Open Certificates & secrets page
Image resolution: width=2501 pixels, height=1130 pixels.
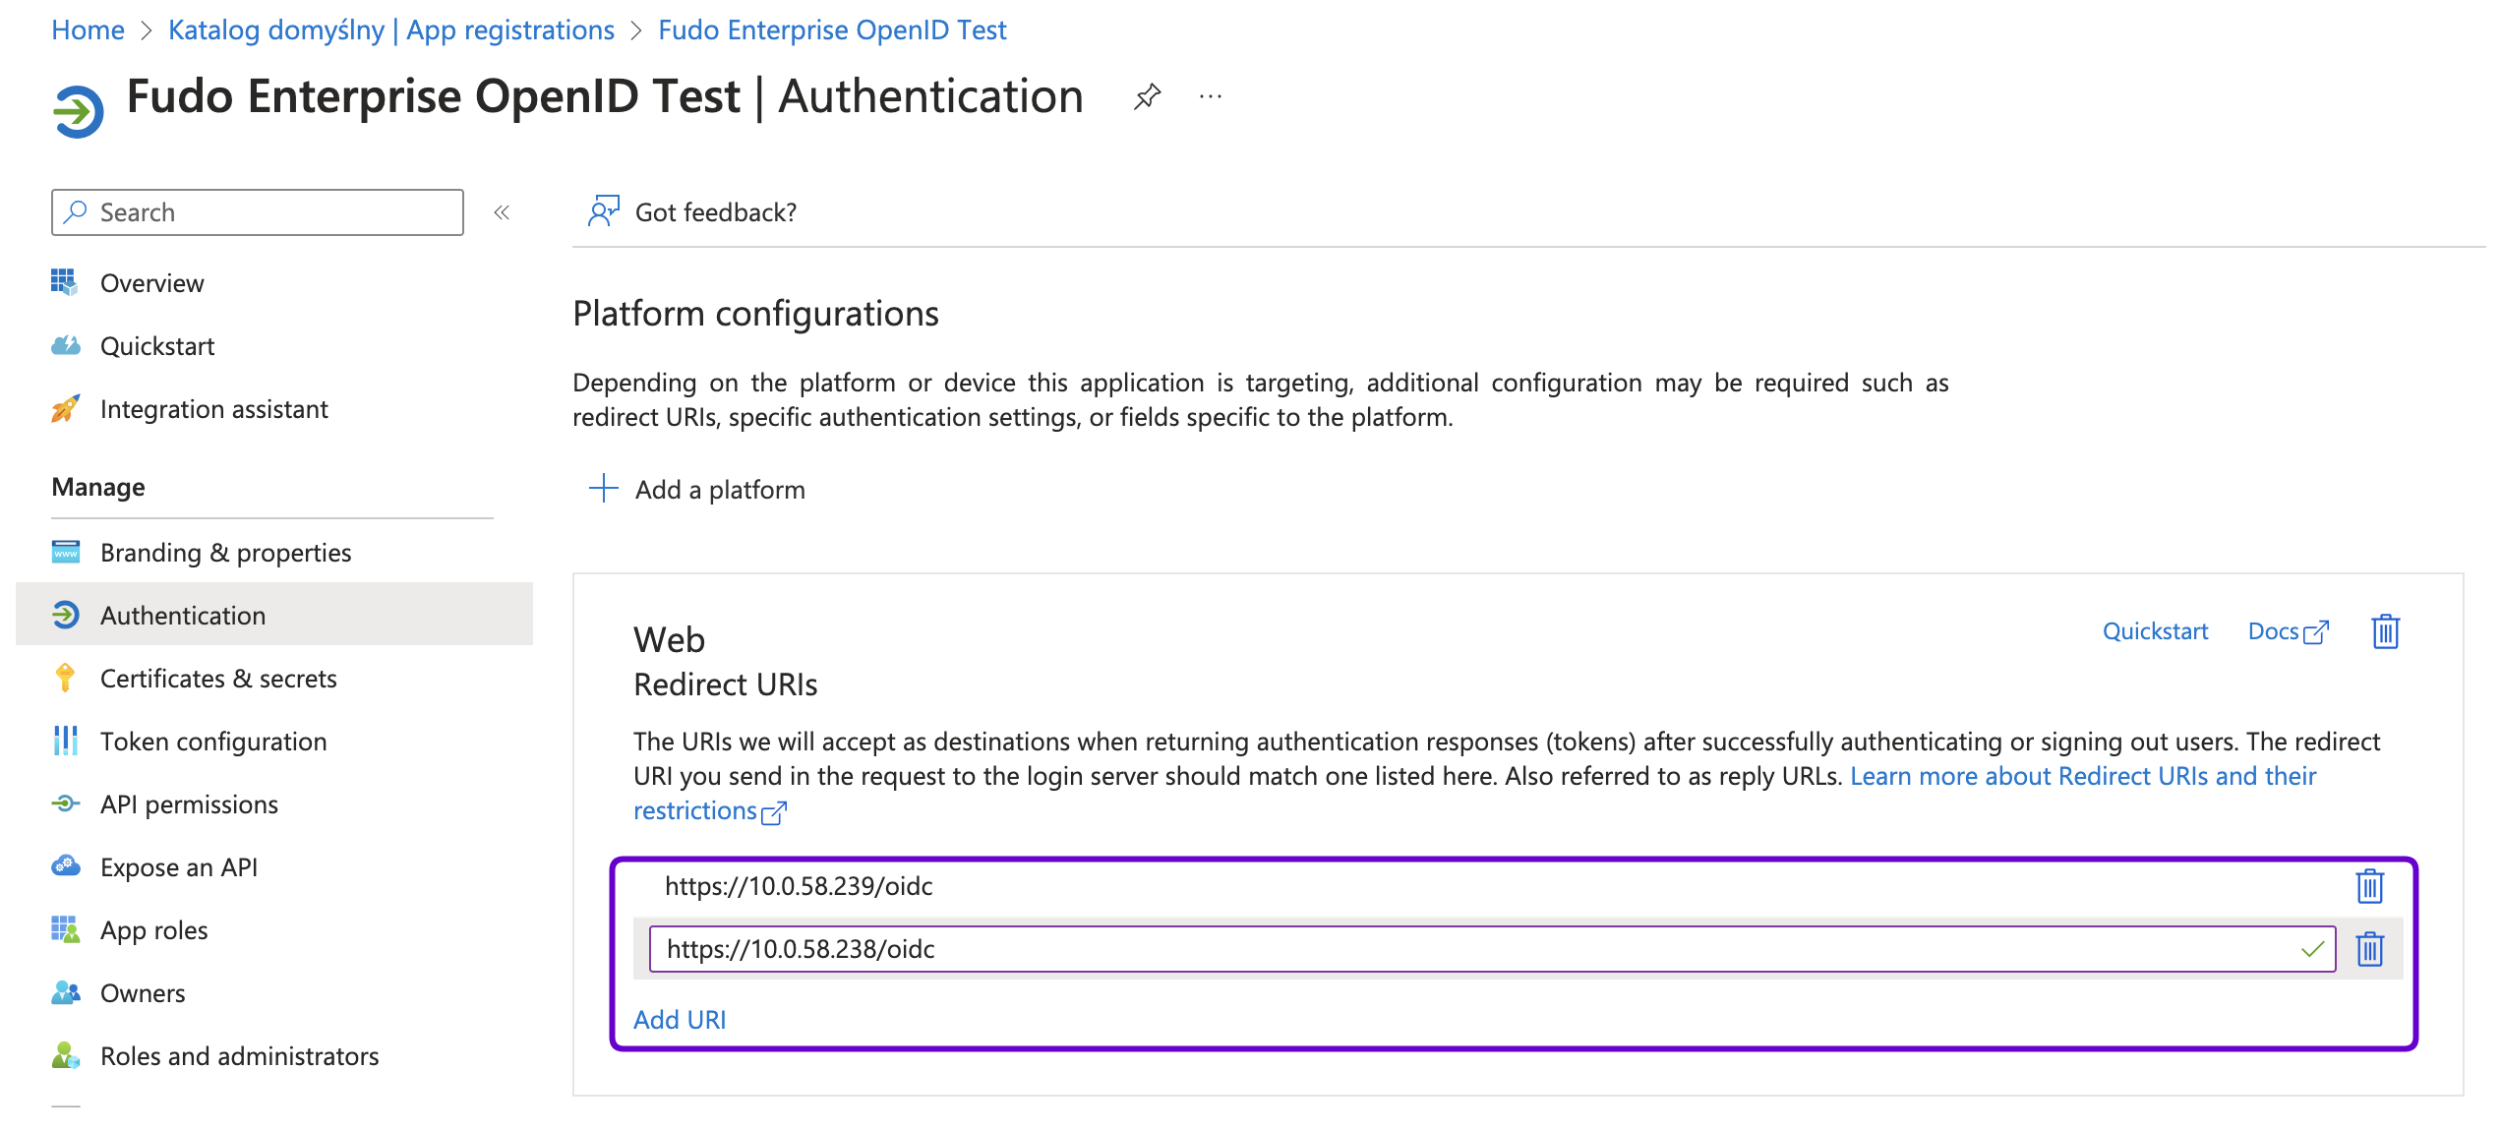coord(218,679)
